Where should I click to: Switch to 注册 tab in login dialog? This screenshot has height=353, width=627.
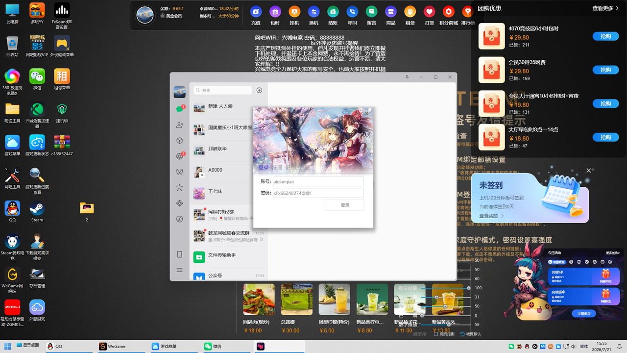tap(277, 168)
